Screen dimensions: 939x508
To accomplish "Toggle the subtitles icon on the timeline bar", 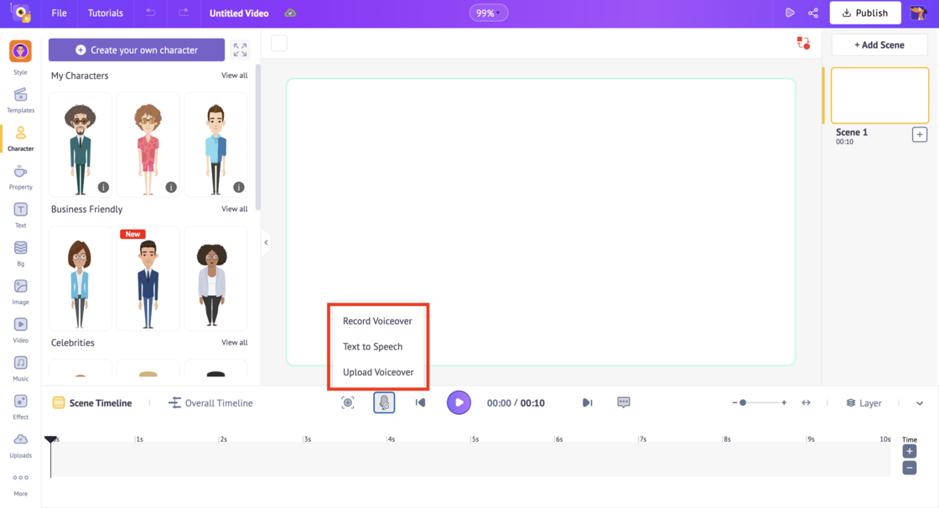I will (x=624, y=402).
